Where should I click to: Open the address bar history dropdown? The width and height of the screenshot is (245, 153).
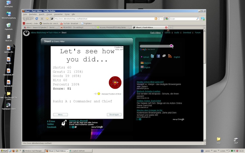(162, 19)
